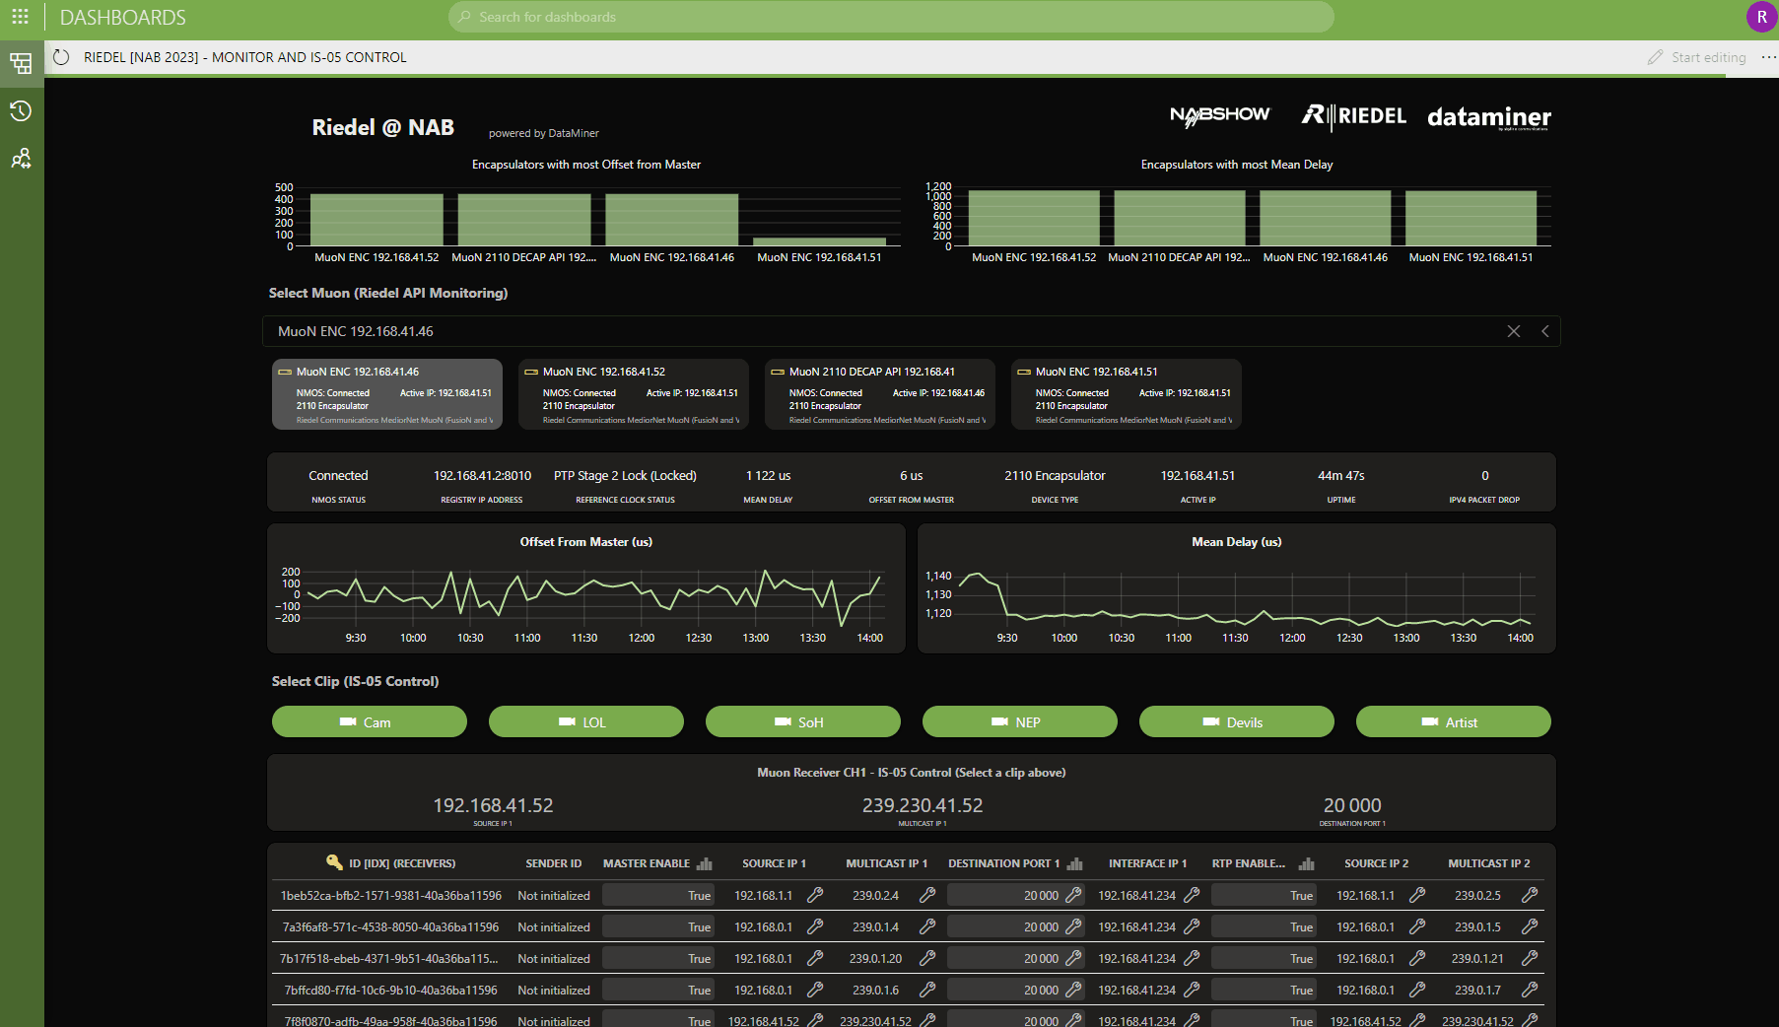Click receiver ID 1beb52ca-bfb2-1571-9381-40a36ba11596

click(x=391, y=895)
